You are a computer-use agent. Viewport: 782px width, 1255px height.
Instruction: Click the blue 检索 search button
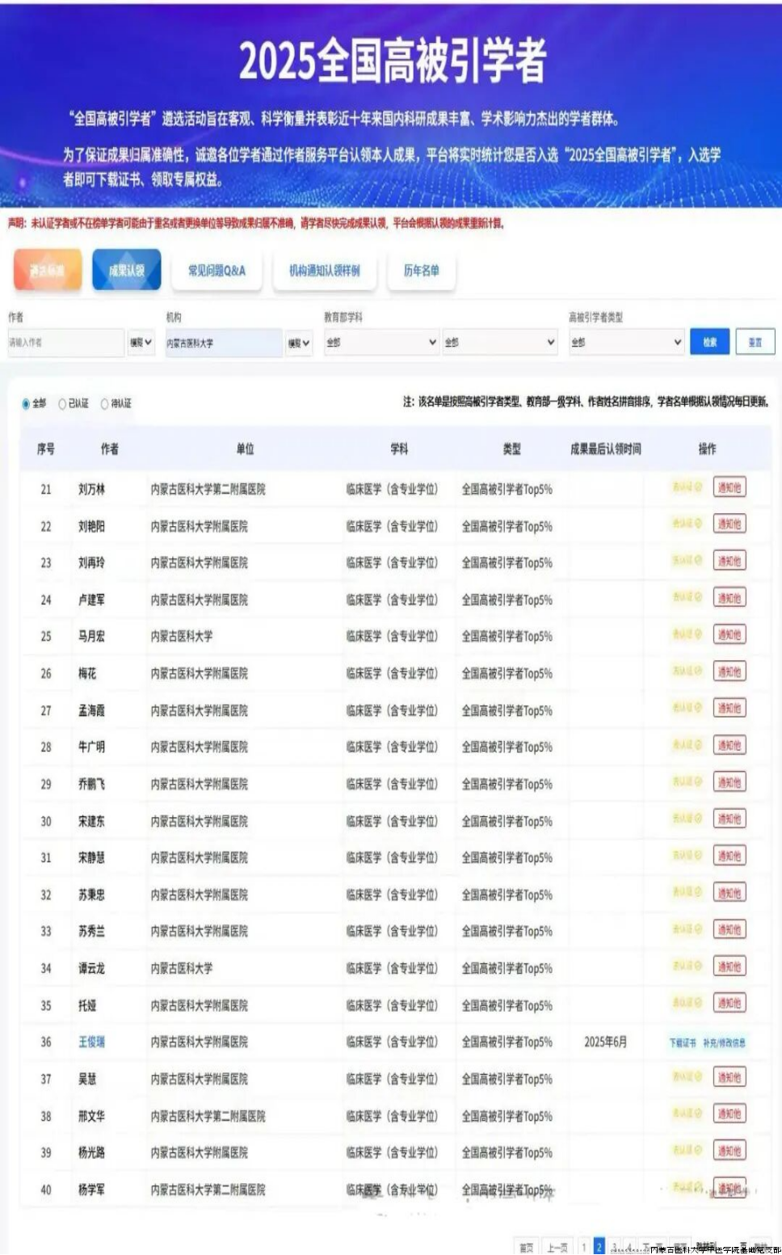[710, 343]
